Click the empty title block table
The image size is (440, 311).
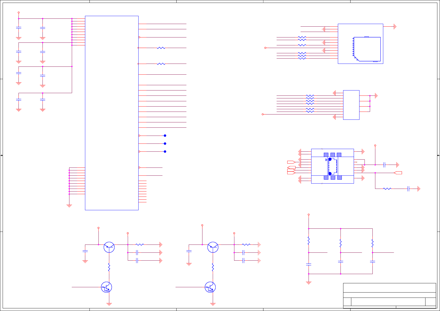click(x=389, y=295)
